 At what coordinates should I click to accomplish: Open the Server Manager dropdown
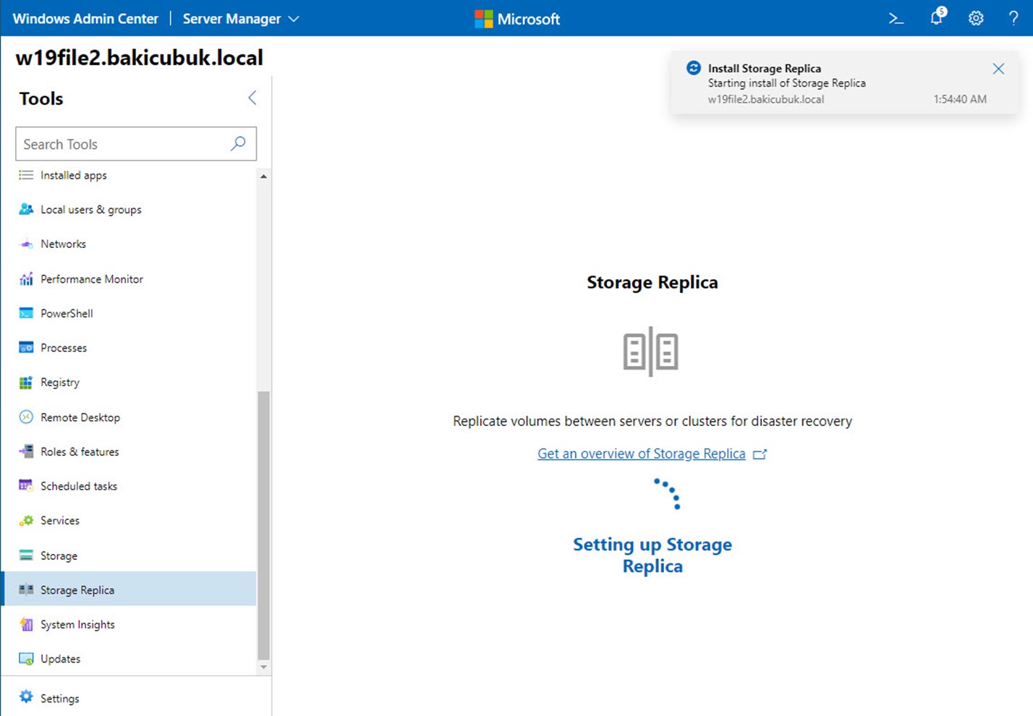[x=241, y=19]
